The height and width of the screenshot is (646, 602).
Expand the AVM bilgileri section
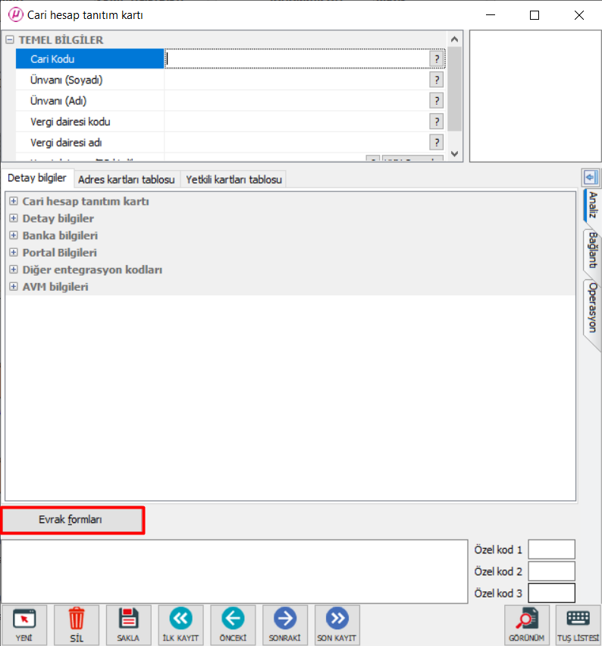tap(14, 287)
